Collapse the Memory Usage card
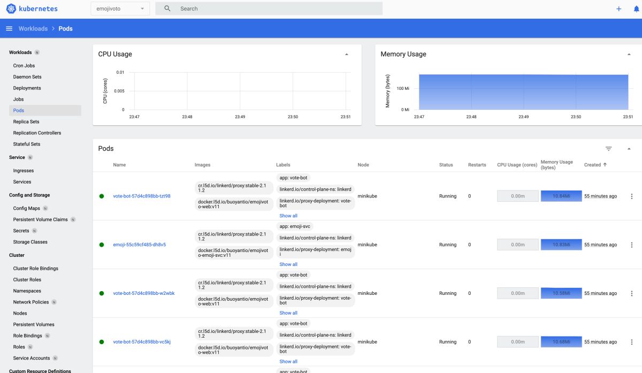642x373 pixels. coord(629,54)
